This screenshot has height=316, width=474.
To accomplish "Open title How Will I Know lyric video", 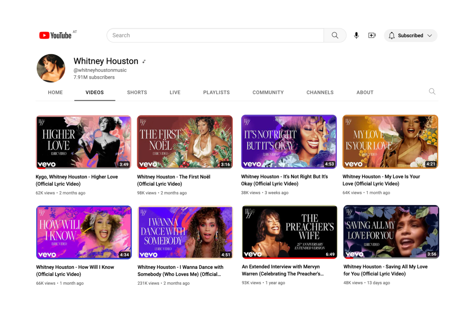I will tap(75, 271).
